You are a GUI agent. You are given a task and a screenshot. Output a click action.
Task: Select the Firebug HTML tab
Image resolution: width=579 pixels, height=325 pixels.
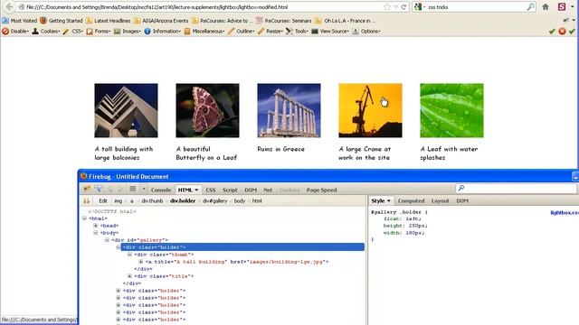188,190
